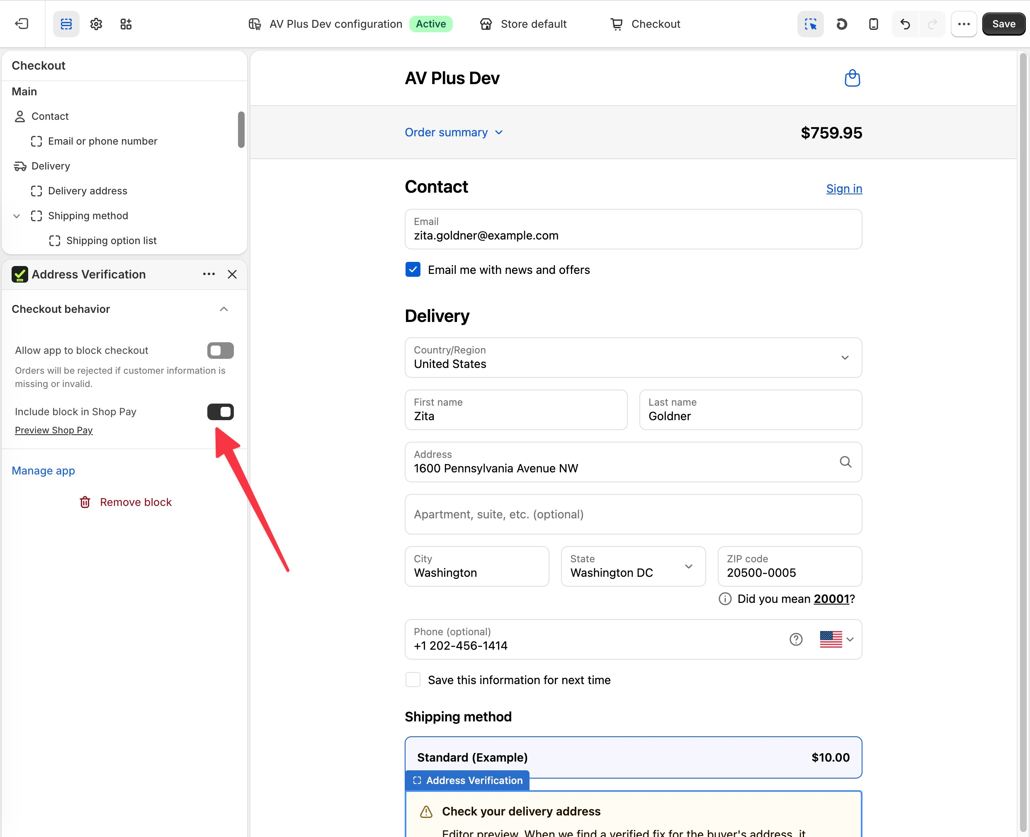Select Shipping method tree label
Screen dimensions: 1030x837
pyautogui.click(x=88, y=215)
